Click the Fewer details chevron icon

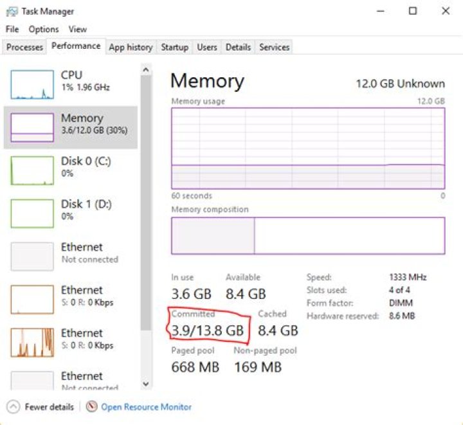coord(14,407)
